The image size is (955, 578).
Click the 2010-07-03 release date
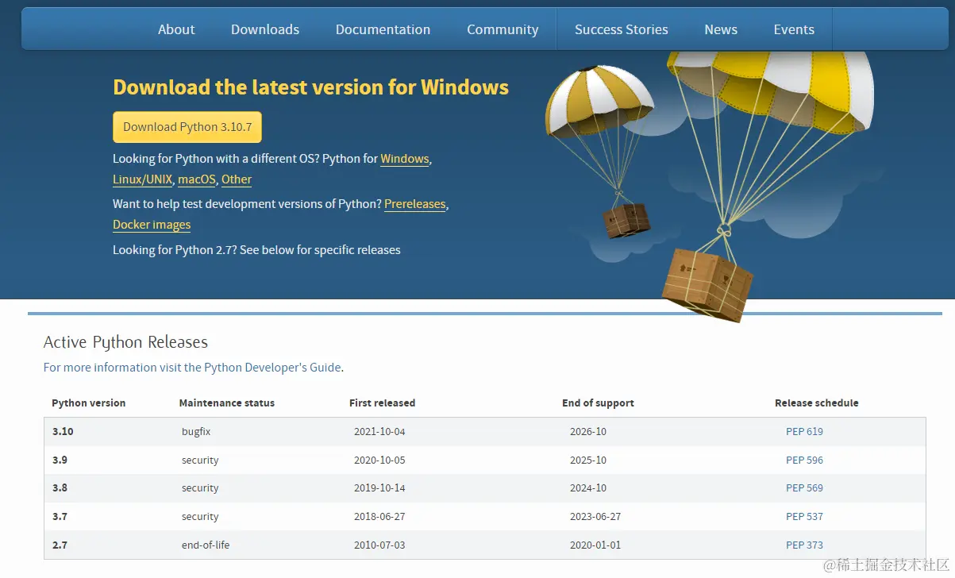(379, 545)
